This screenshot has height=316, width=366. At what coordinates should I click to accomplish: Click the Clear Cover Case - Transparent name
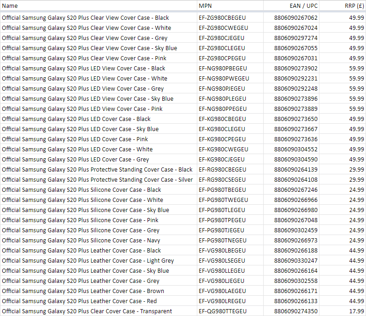(87, 311)
